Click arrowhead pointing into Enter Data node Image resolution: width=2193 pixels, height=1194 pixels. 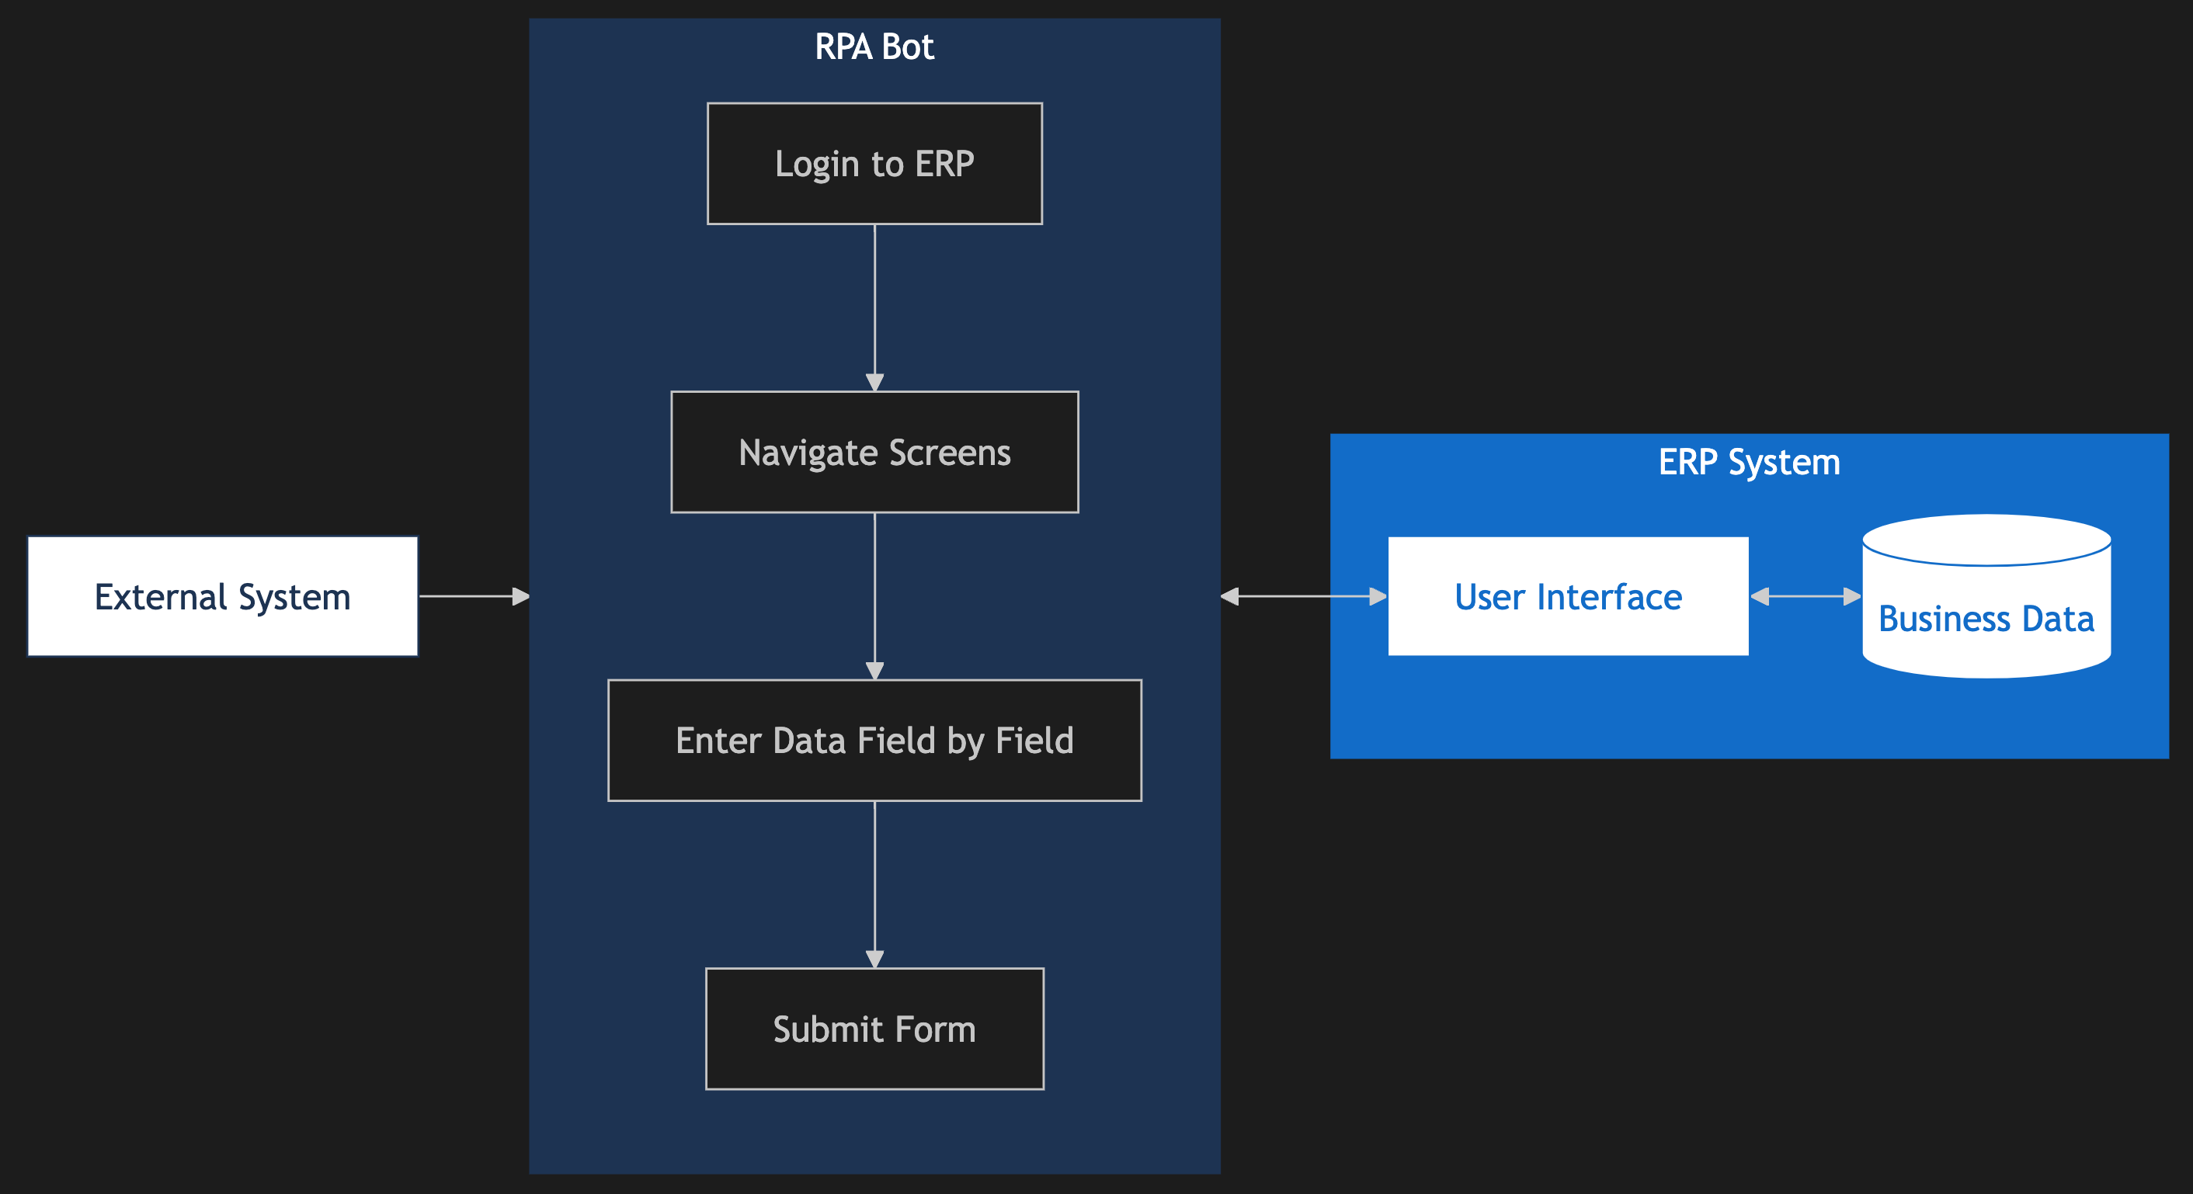[x=874, y=671]
